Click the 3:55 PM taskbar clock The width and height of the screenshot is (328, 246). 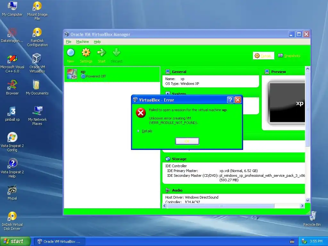pyautogui.click(x=316, y=242)
